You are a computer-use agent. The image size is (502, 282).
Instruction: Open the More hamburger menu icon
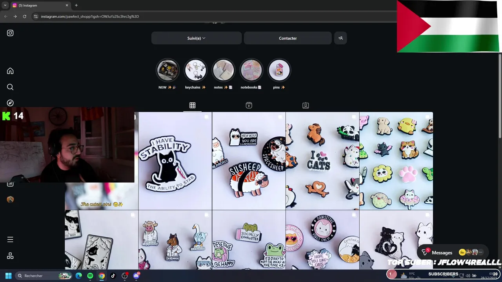pyautogui.click(x=10, y=239)
